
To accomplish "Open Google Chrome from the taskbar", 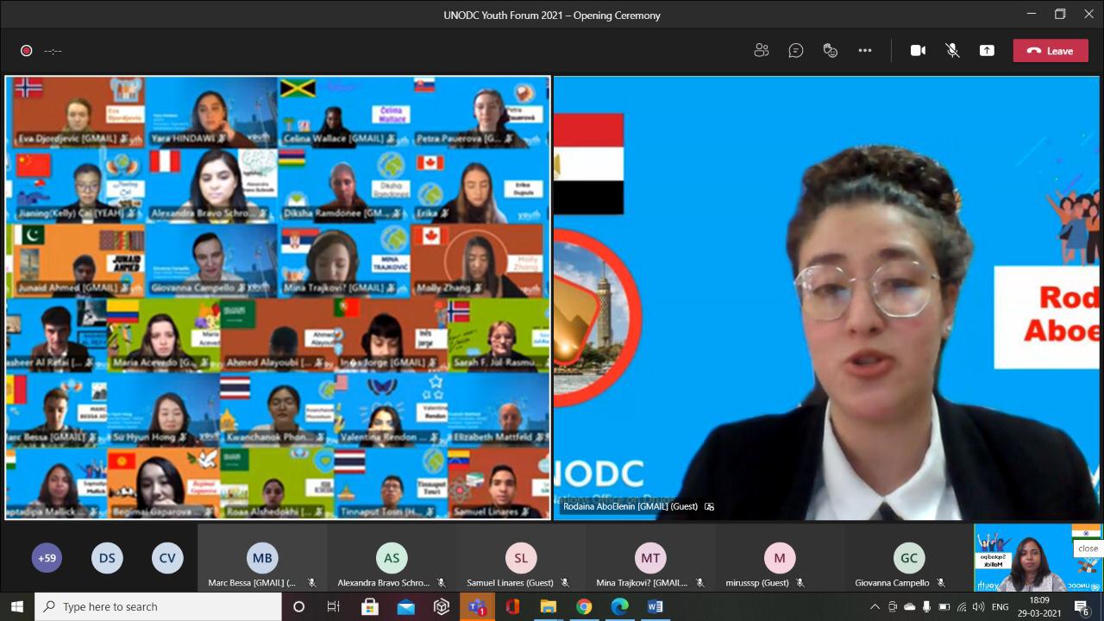I will 584,606.
